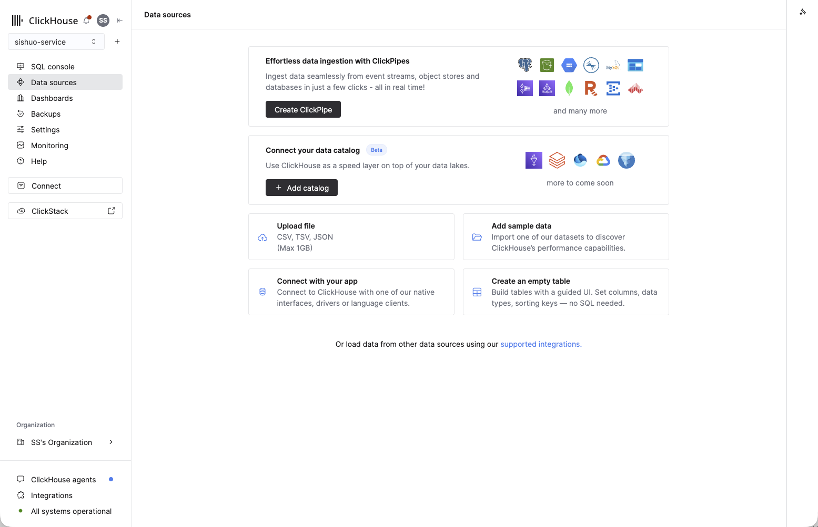Click the purple sailboat lake icon
Viewport: 818px width, 527px height.
coord(547,88)
